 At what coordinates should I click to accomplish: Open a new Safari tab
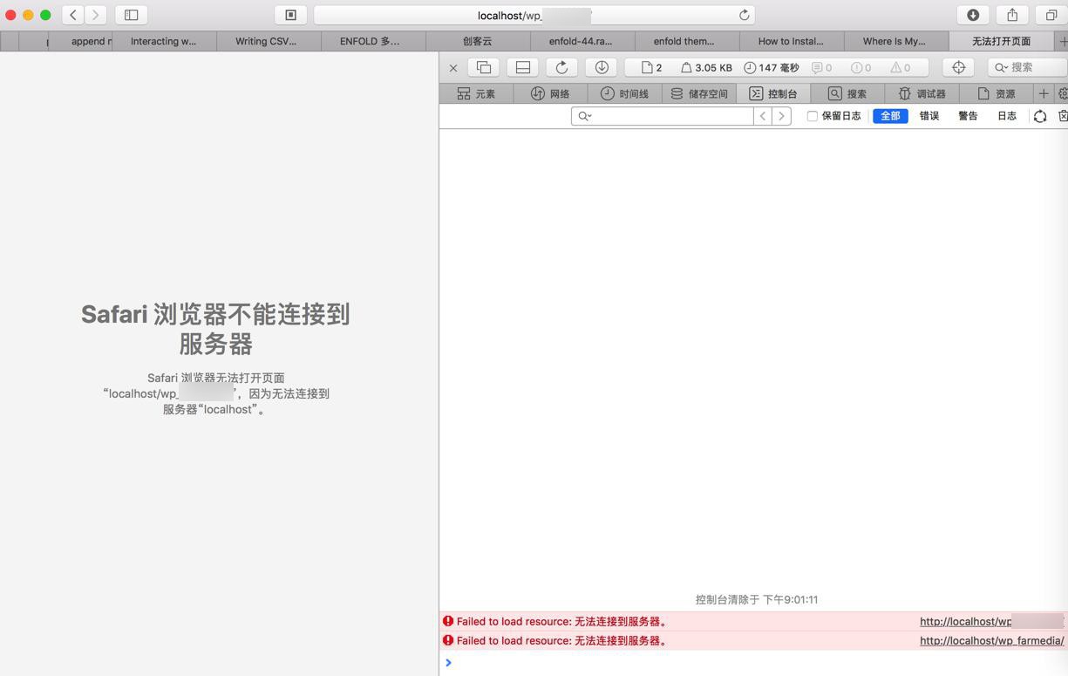[x=1062, y=41]
